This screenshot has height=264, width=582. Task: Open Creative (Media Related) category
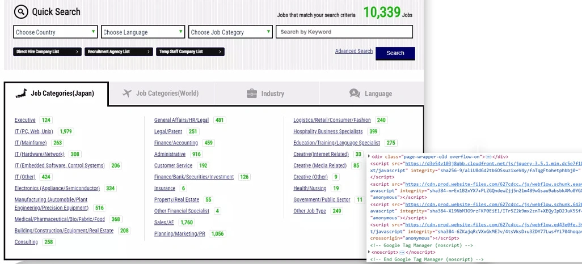(320, 166)
